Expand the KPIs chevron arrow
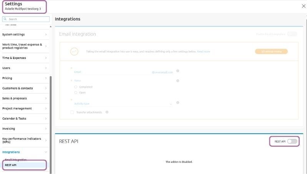 click(46, 140)
